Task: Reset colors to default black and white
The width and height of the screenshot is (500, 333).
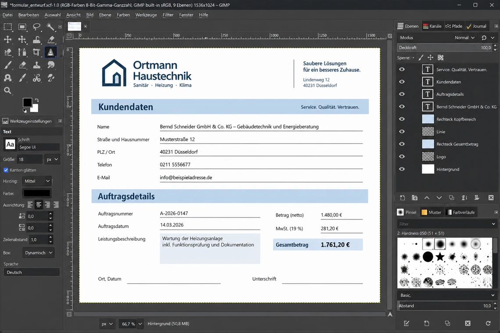Action: point(25,110)
